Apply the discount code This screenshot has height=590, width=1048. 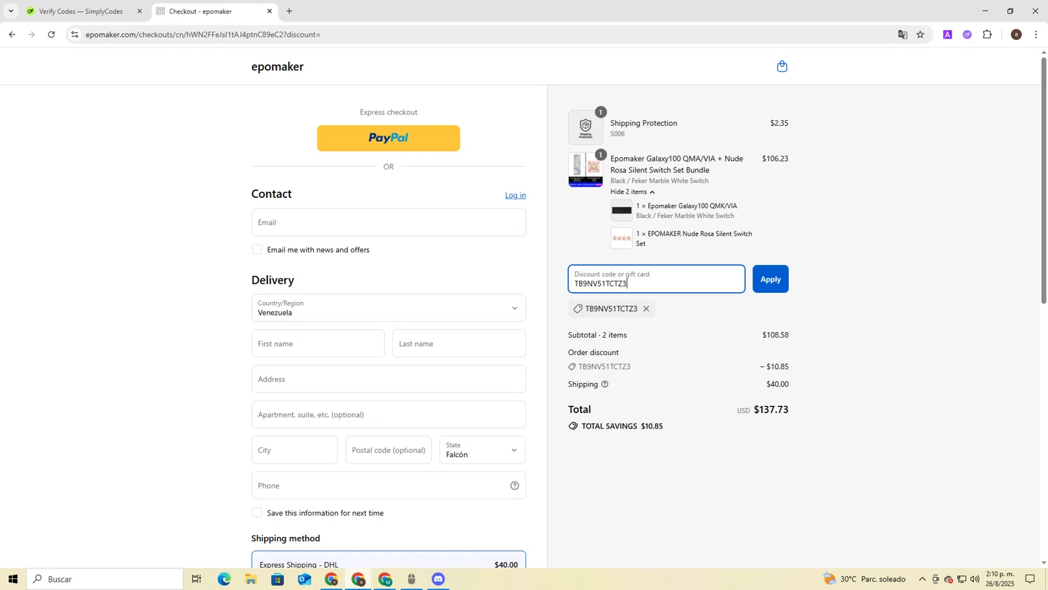click(770, 279)
